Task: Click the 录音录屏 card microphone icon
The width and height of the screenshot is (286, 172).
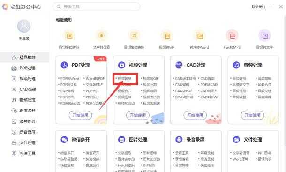Action: click(179, 140)
